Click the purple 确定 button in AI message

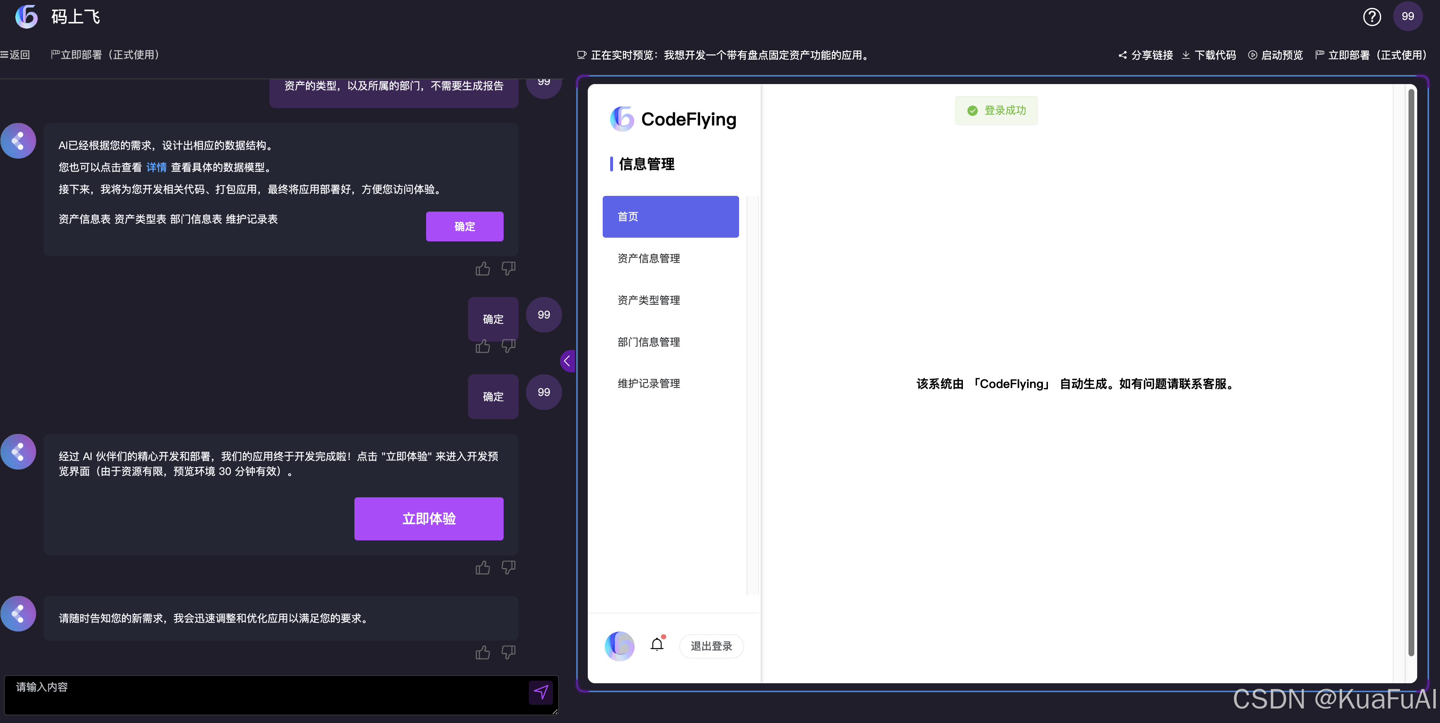coord(464,226)
